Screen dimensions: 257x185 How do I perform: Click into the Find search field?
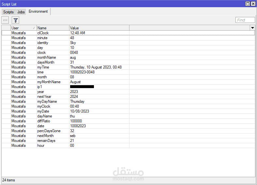(245, 20)
